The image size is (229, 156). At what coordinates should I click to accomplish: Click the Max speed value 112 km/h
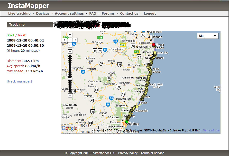pyautogui.click(x=34, y=71)
